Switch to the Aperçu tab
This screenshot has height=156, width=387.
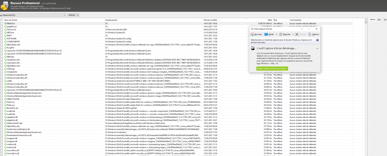[x=373, y=20]
